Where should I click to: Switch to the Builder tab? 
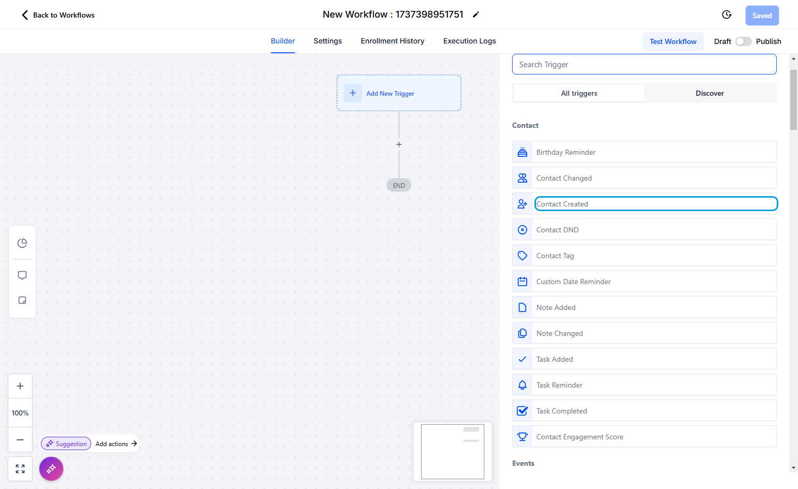283,41
